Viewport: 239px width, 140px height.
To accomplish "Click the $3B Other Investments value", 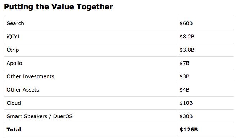I will click(x=184, y=76).
